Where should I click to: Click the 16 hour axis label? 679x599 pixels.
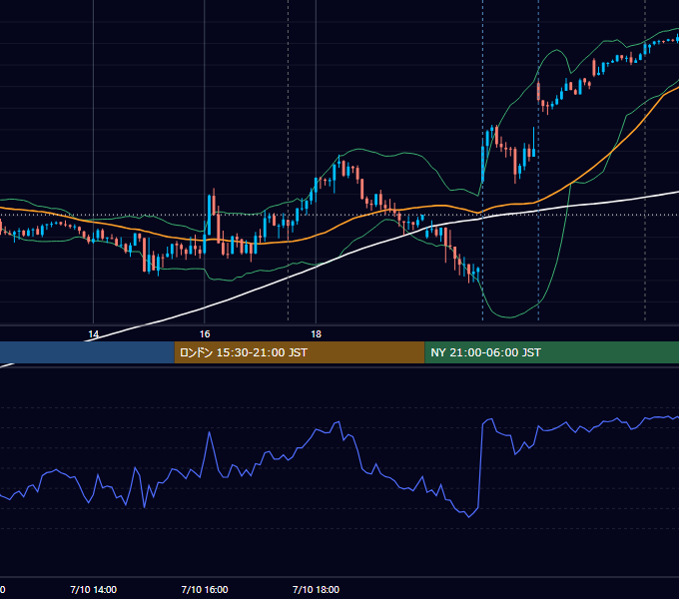205,334
